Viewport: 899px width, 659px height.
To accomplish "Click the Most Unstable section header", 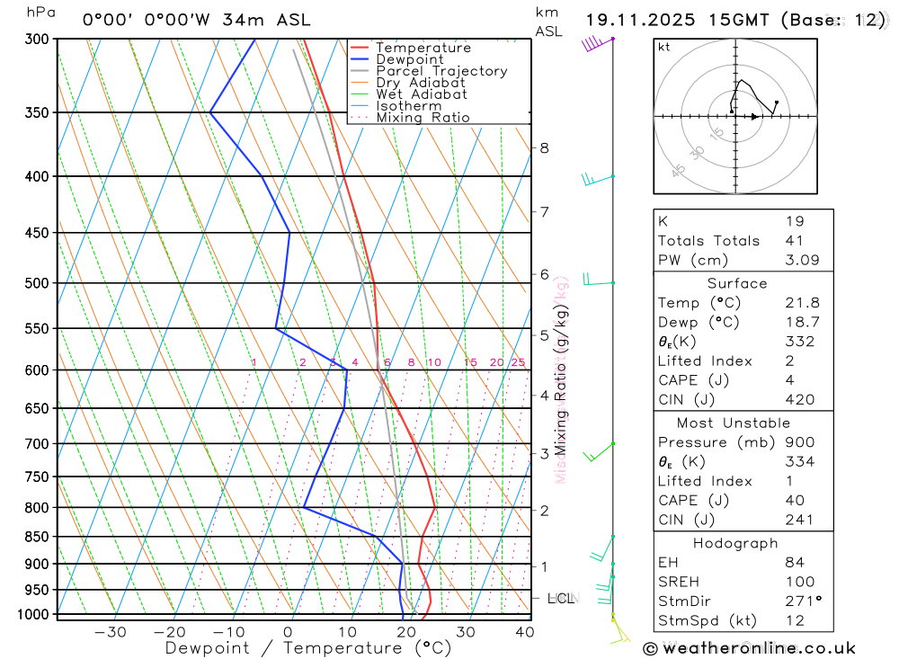I will pos(734,423).
